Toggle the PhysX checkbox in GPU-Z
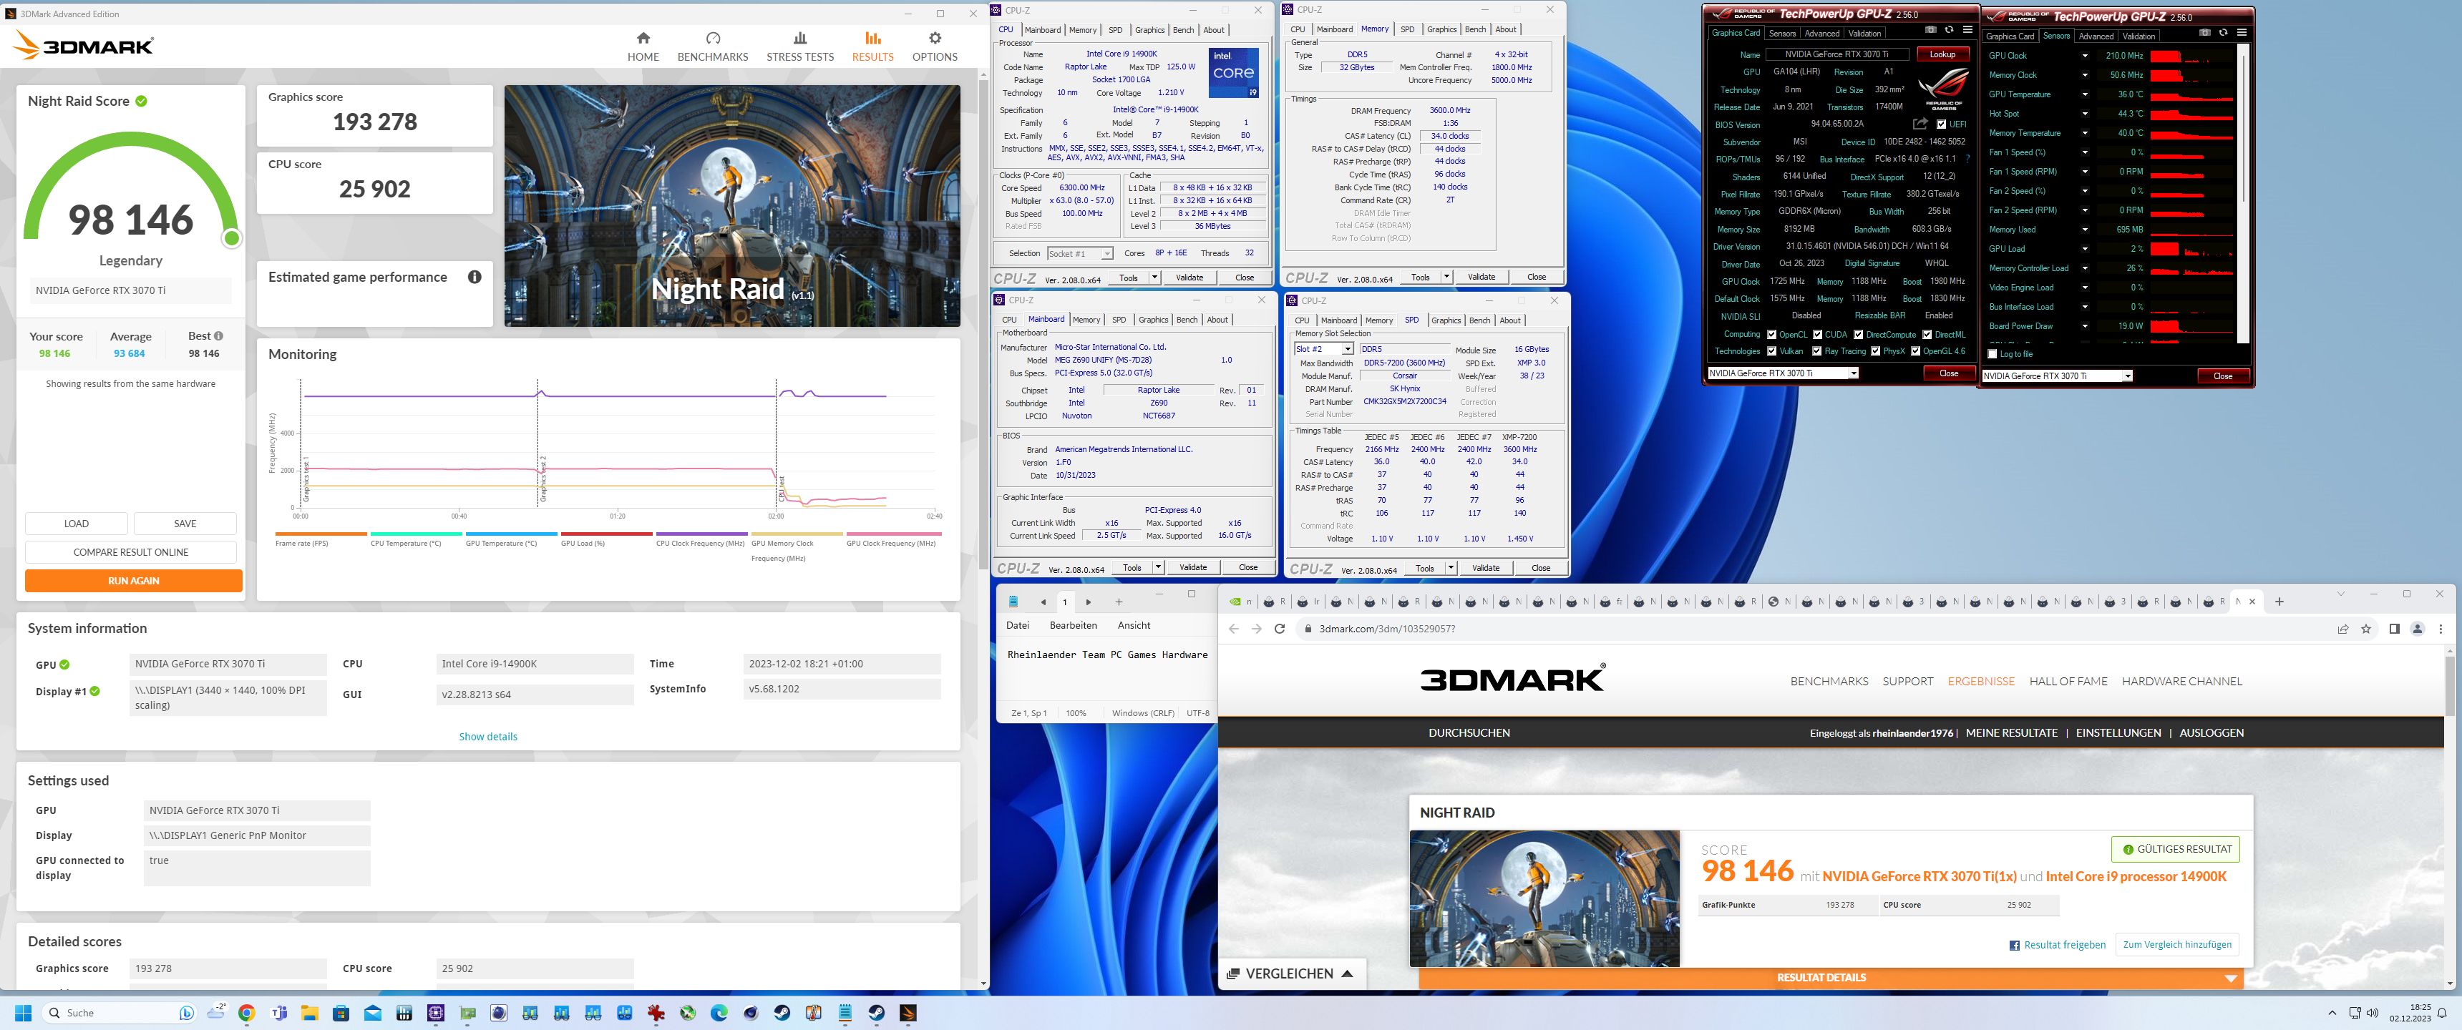This screenshot has width=2462, height=1030. coord(1875,352)
